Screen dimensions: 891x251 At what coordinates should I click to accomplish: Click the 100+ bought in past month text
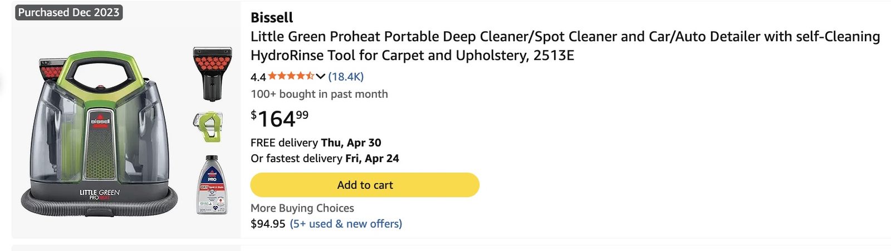pos(319,94)
